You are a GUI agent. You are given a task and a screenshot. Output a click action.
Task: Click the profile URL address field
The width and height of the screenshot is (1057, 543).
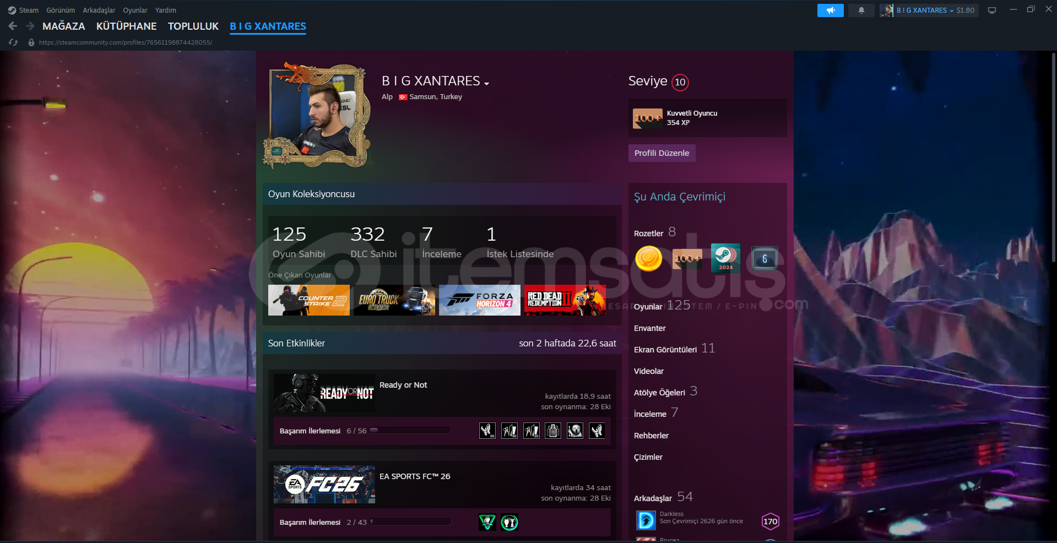click(x=126, y=42)
